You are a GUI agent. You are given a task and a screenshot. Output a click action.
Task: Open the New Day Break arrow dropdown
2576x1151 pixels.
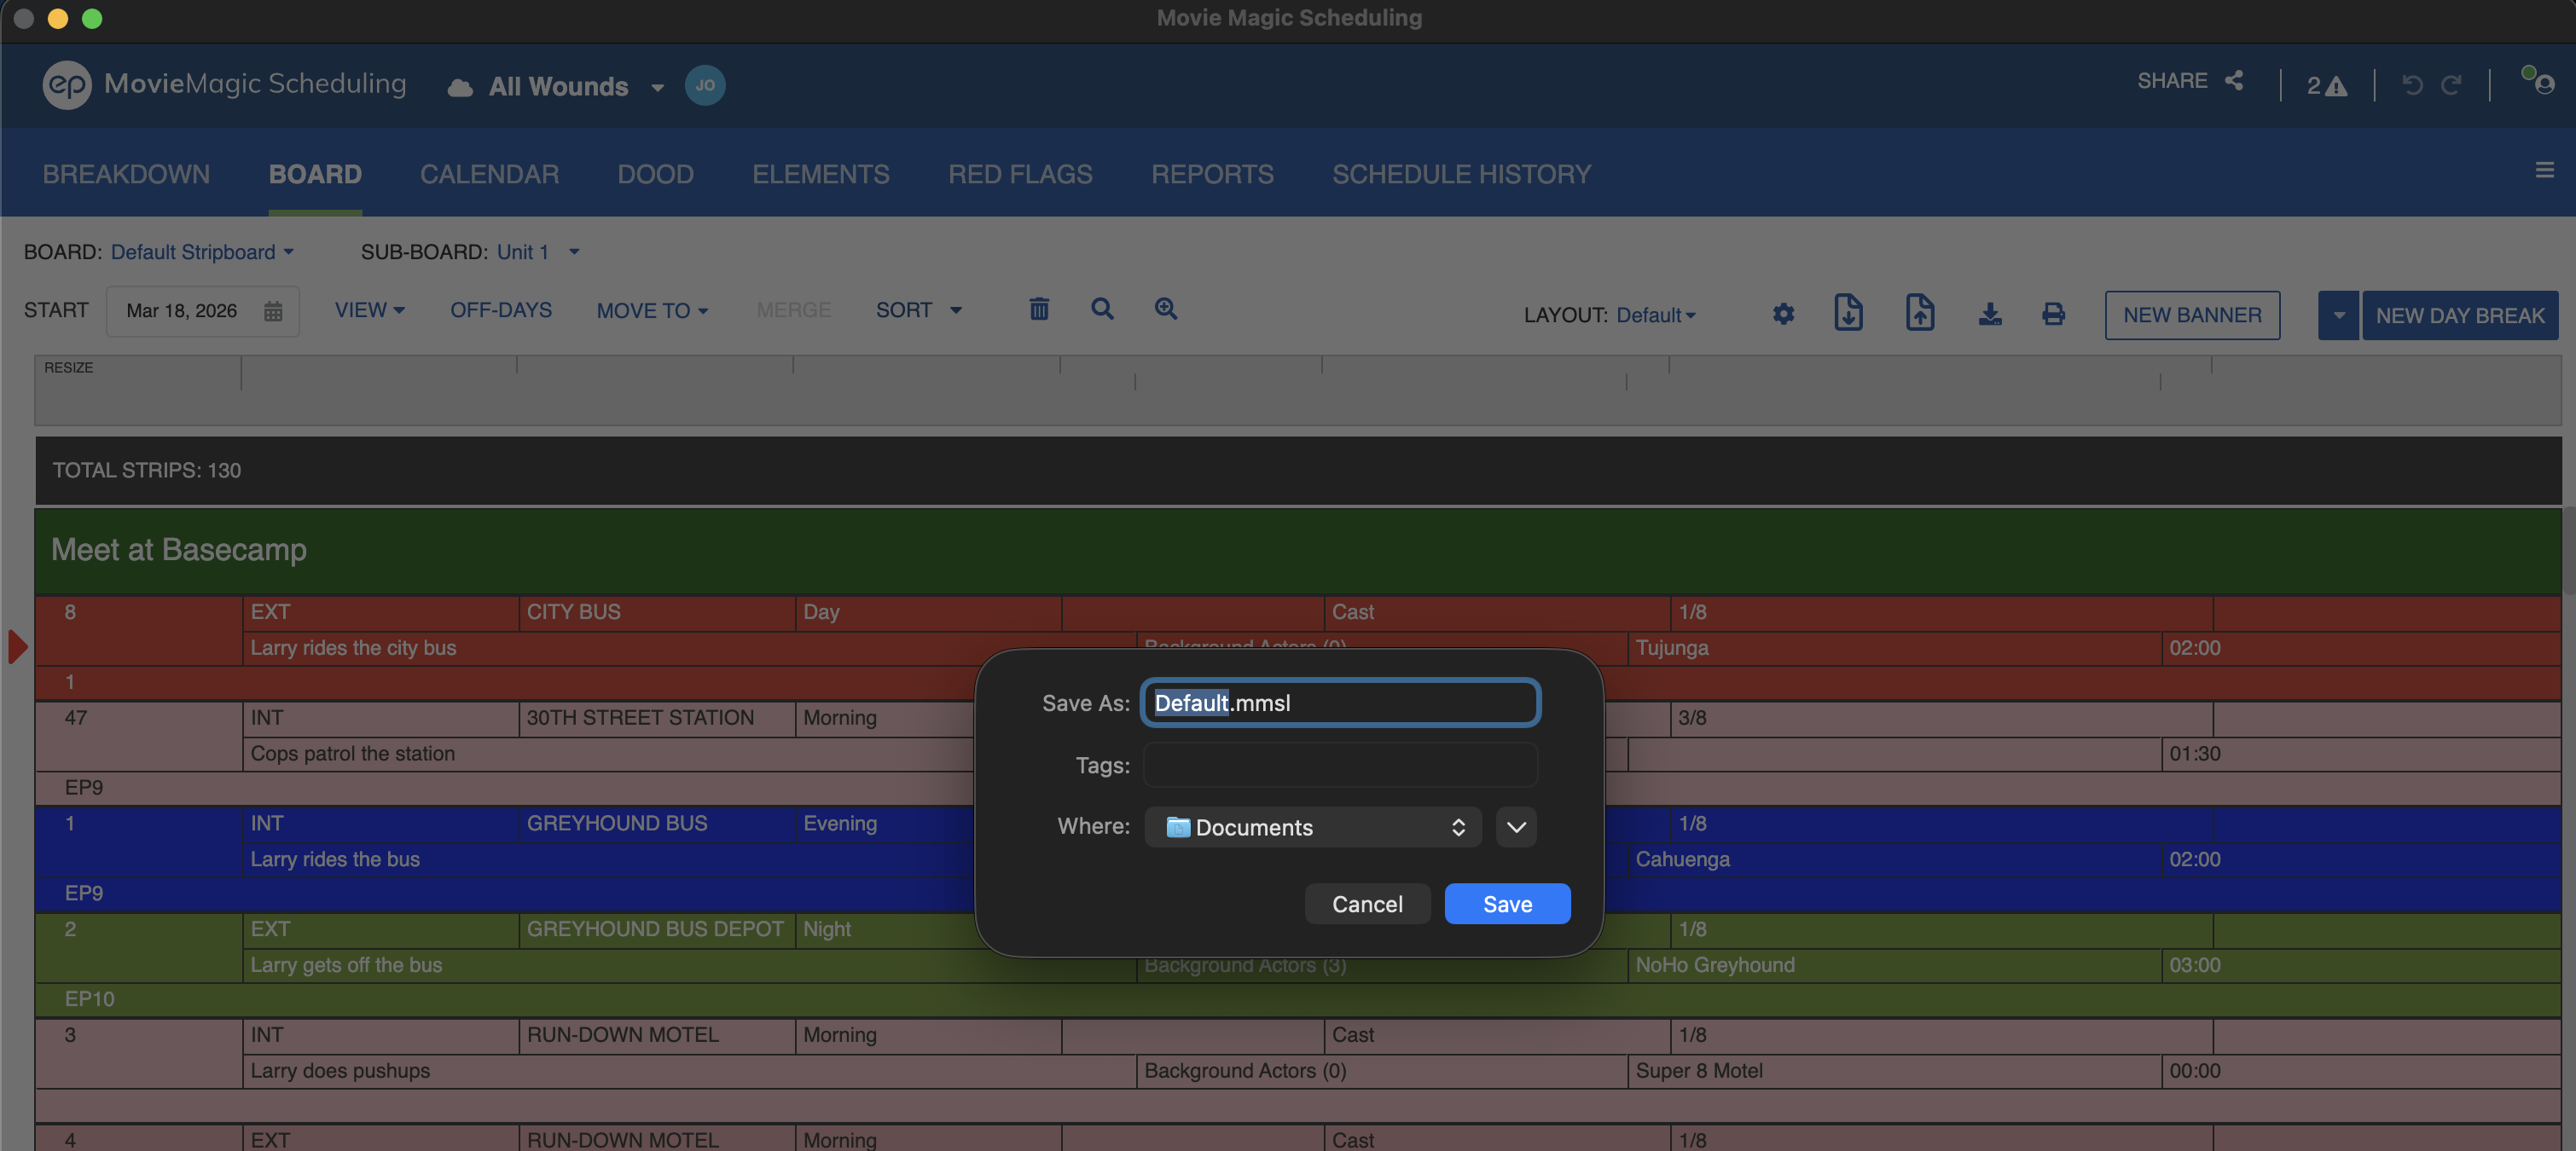[2338, 315]
